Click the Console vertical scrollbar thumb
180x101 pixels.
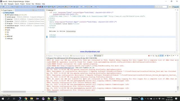coord(178,87)
